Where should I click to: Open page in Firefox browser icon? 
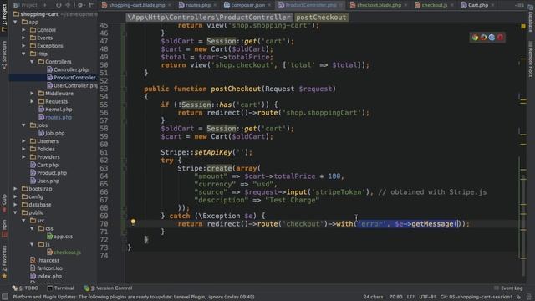483,38
